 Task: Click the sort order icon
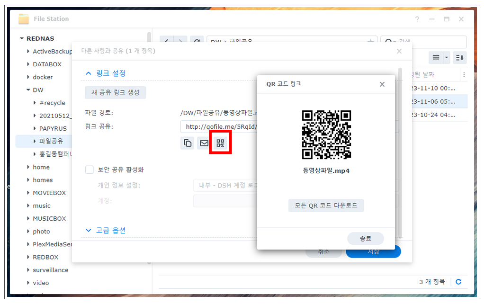point(460,57)
